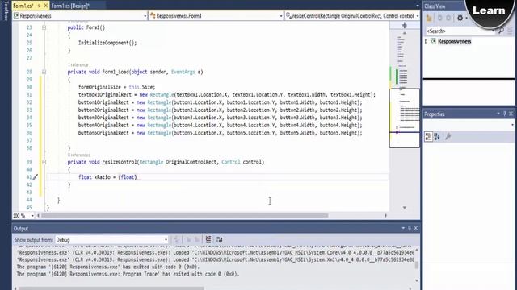
Task: Open the Form1.cs [Design] tab
Action: pos(70,6)
